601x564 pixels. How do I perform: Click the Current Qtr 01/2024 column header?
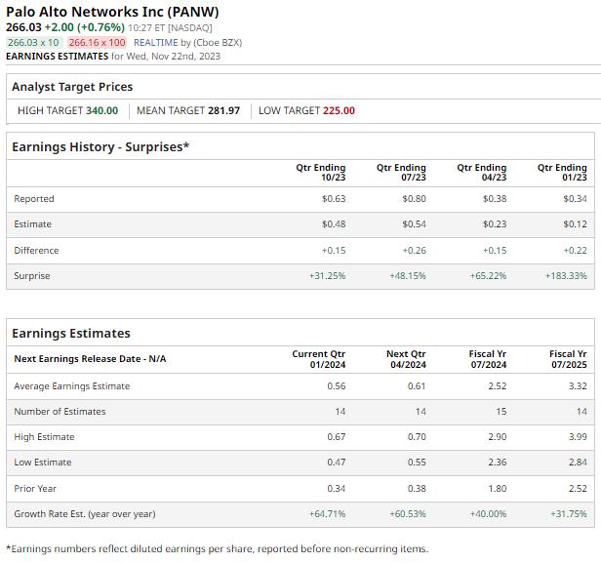click(x=319, y=359)
